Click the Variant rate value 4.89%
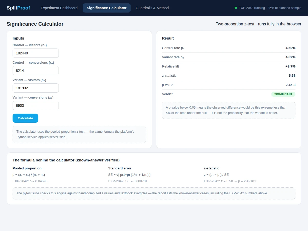This screenshot has height=231, width=308. pos(291,57)
